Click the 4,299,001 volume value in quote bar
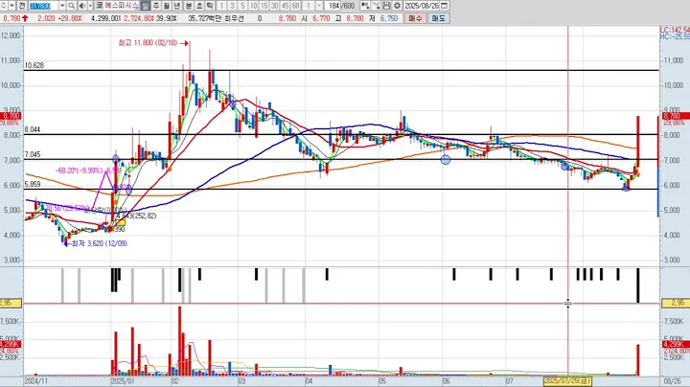690x387 pixels. coord(105,18)
